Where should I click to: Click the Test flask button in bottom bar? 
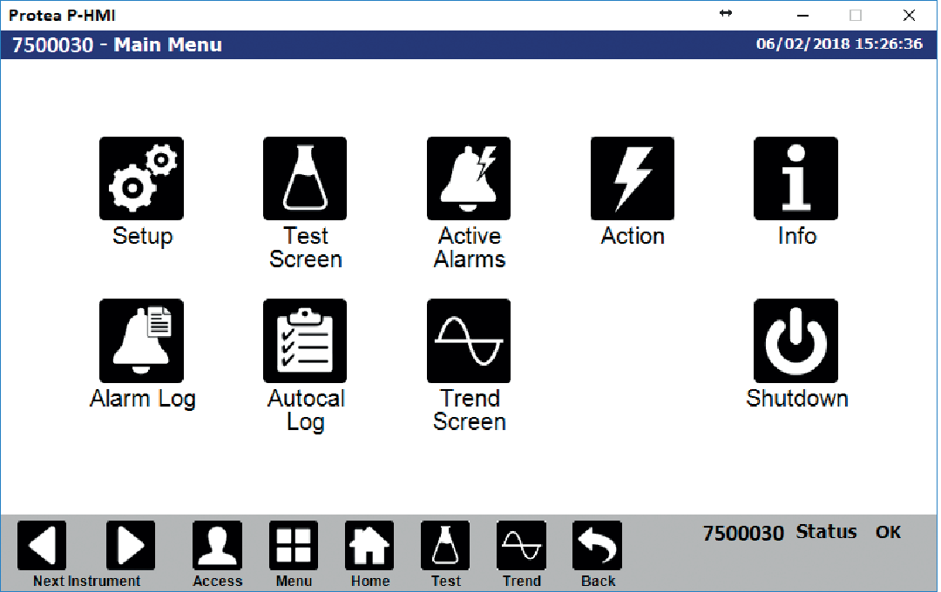445,546
